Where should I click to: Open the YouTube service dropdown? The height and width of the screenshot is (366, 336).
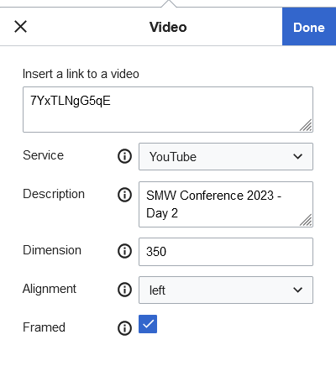(226, 156)
